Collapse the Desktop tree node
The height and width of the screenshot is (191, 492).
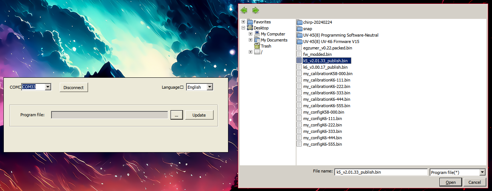[x=244, y=28]
